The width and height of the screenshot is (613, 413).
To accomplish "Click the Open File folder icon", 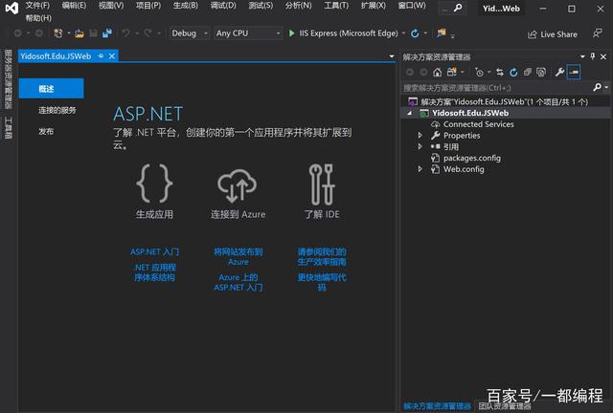I will point(79,33).
